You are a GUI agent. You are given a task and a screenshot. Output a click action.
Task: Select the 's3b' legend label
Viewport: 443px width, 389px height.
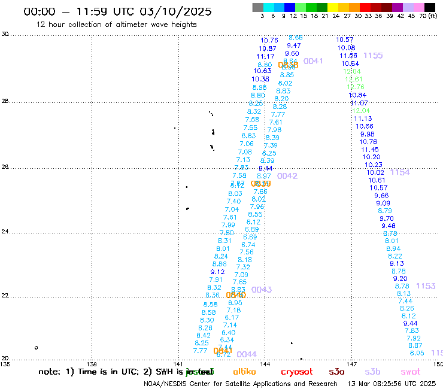[372, 372]
